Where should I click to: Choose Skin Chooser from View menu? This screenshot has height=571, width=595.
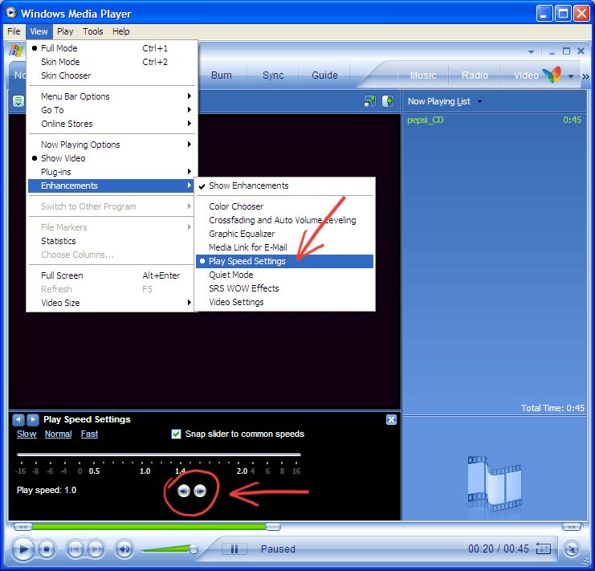(112, 75)
